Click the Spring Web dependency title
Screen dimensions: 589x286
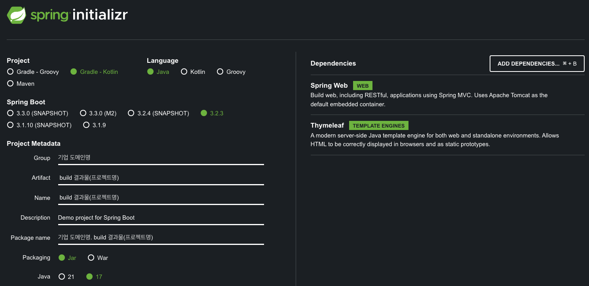329,85
